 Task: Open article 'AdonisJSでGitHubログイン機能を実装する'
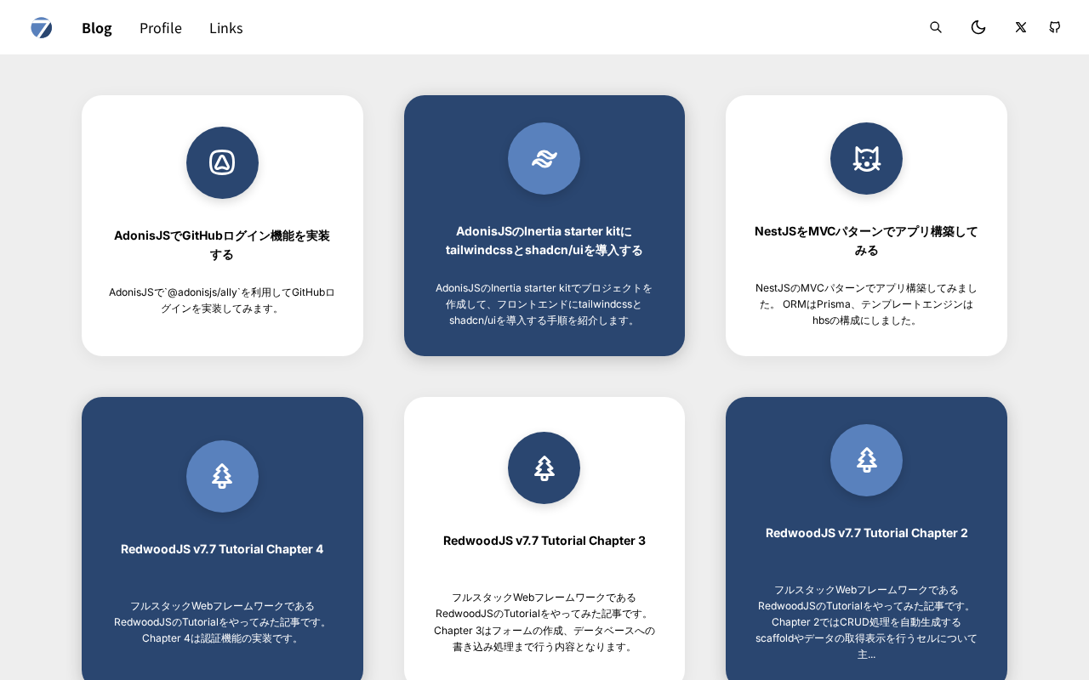tap(222, 245)
